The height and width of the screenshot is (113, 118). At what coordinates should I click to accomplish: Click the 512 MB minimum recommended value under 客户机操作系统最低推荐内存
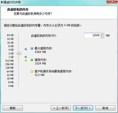click(x=40, y=75)
